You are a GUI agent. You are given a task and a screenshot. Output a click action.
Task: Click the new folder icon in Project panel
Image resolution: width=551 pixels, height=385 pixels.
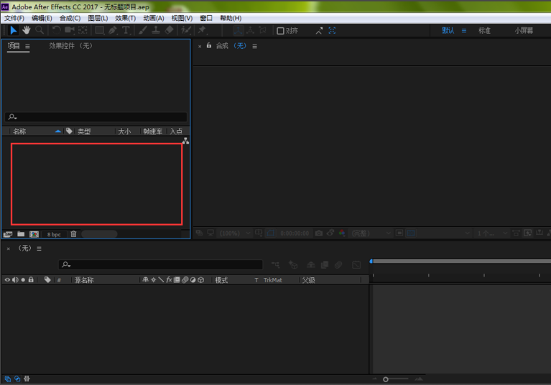pyautogui.click(x=21, y=234)
